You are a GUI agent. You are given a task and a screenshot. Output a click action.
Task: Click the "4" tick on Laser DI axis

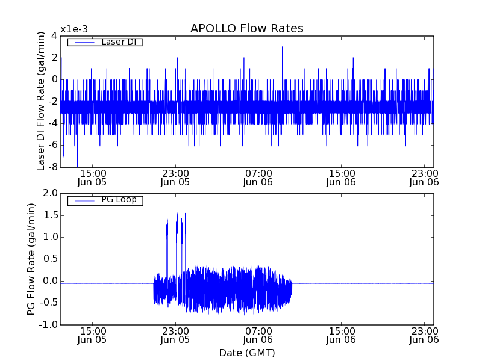click(54, 35)
